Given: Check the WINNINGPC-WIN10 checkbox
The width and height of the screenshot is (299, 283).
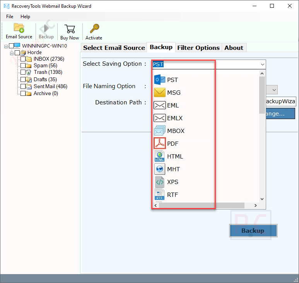Looking at the screenshot, I should (12, 46).
